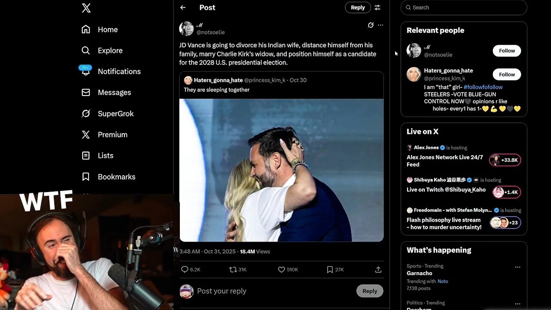The height and width of the screenshot is (310, 551).
Task: Click the +23 listeners badge
Action: (505, 223)
